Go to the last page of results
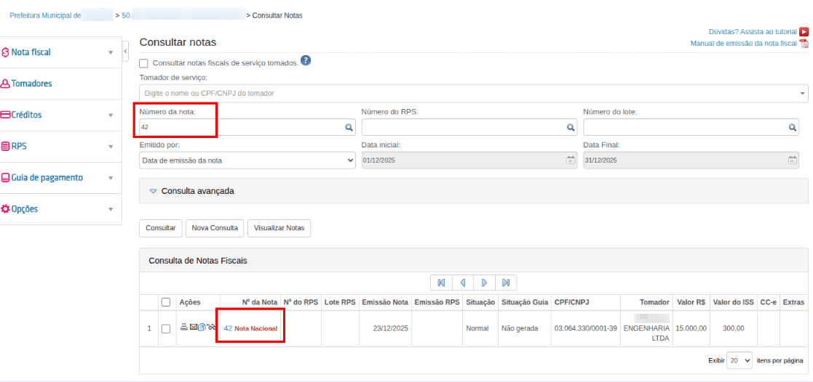Image resolution: width=813 pixels, height=382 pixels. (x=506, y=283)
